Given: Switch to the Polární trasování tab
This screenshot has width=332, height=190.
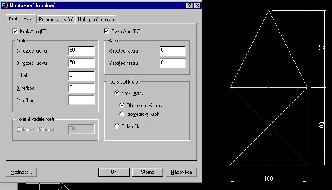Looking at the screenshot, I should [56, 19].
